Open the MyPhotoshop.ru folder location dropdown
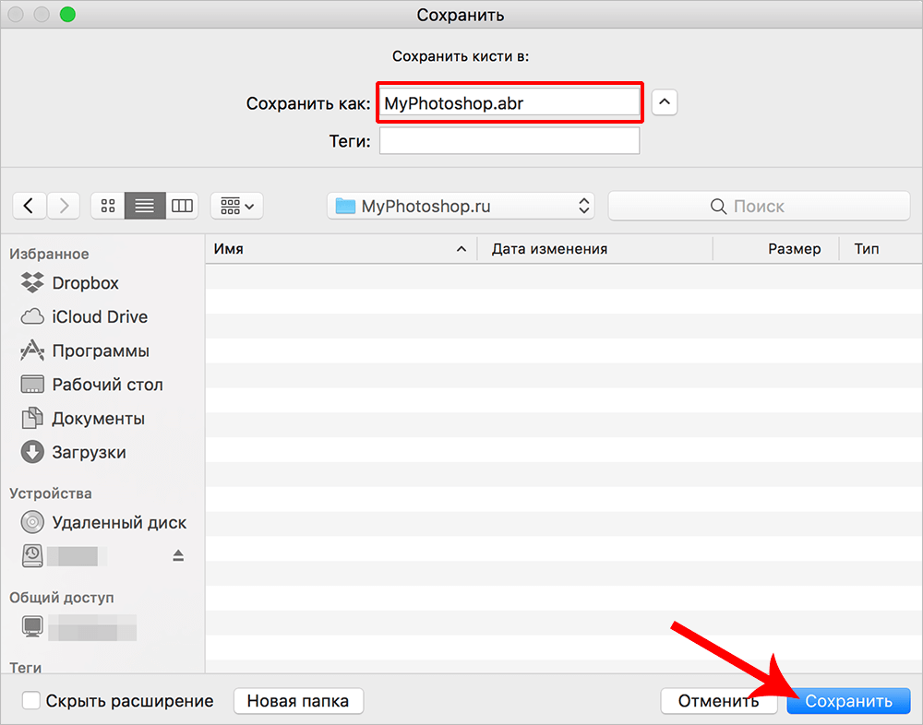This screenshot has width=923, height=725. click(461, 206)
